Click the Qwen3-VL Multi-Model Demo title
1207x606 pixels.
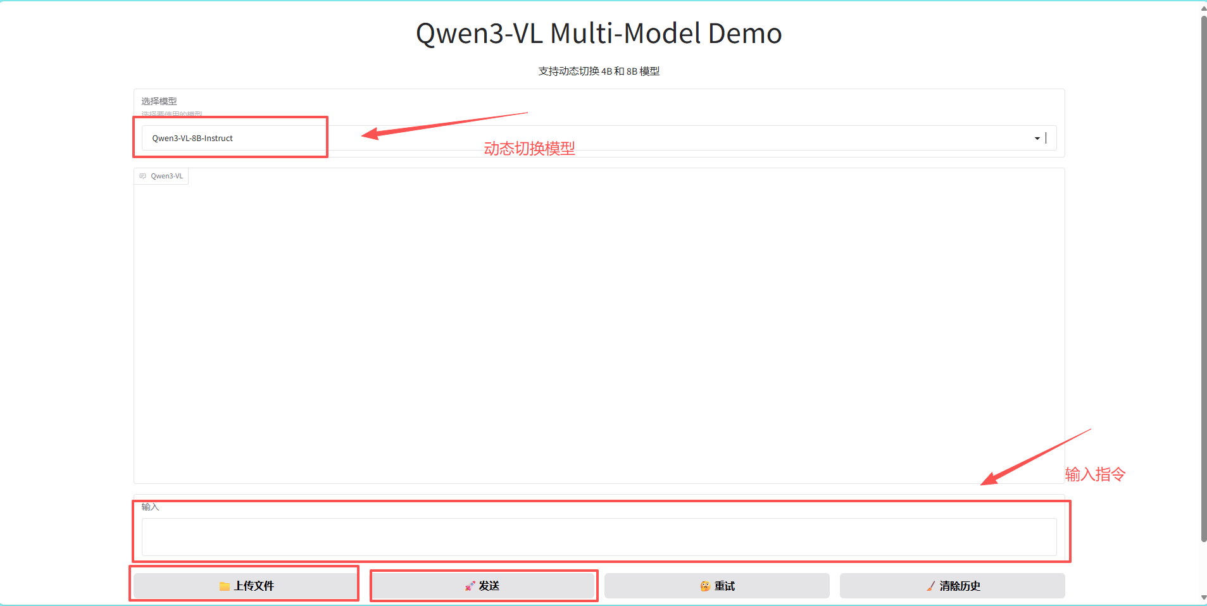click(599, 34)
